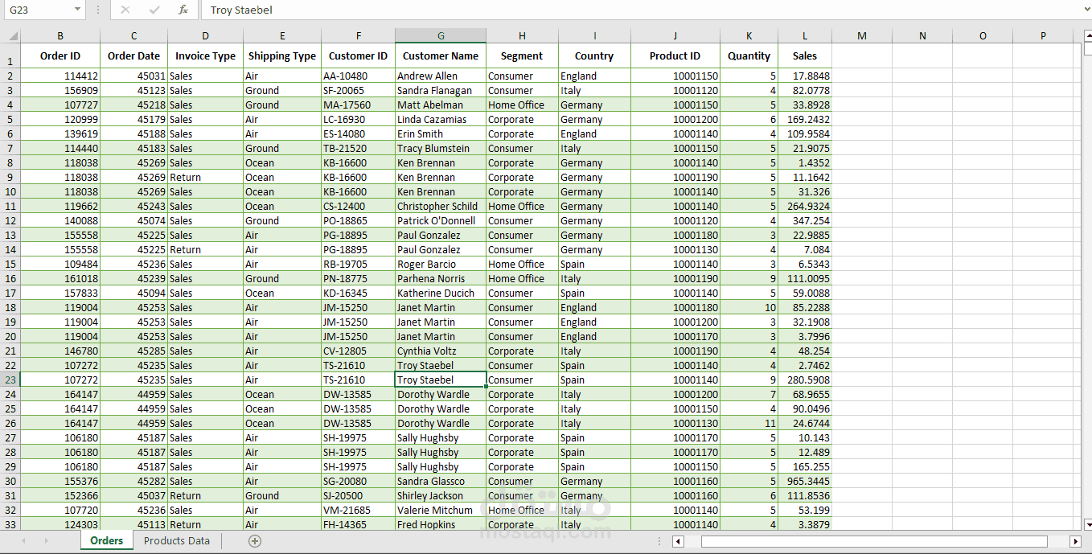Screen dimensions: 1092x554
Task: Select sales value 965.3445
Action: pos(805,481)
